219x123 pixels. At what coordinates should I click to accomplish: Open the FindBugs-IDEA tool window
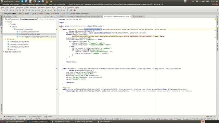10,117
